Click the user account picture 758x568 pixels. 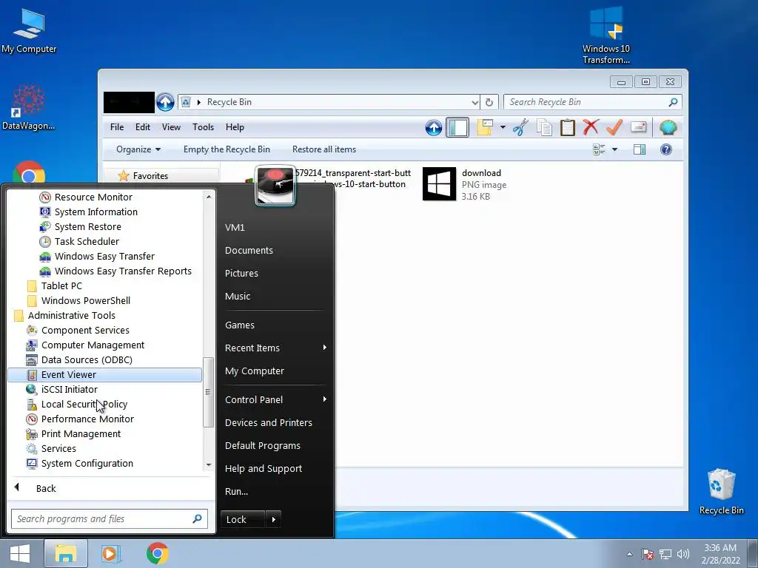275,186
